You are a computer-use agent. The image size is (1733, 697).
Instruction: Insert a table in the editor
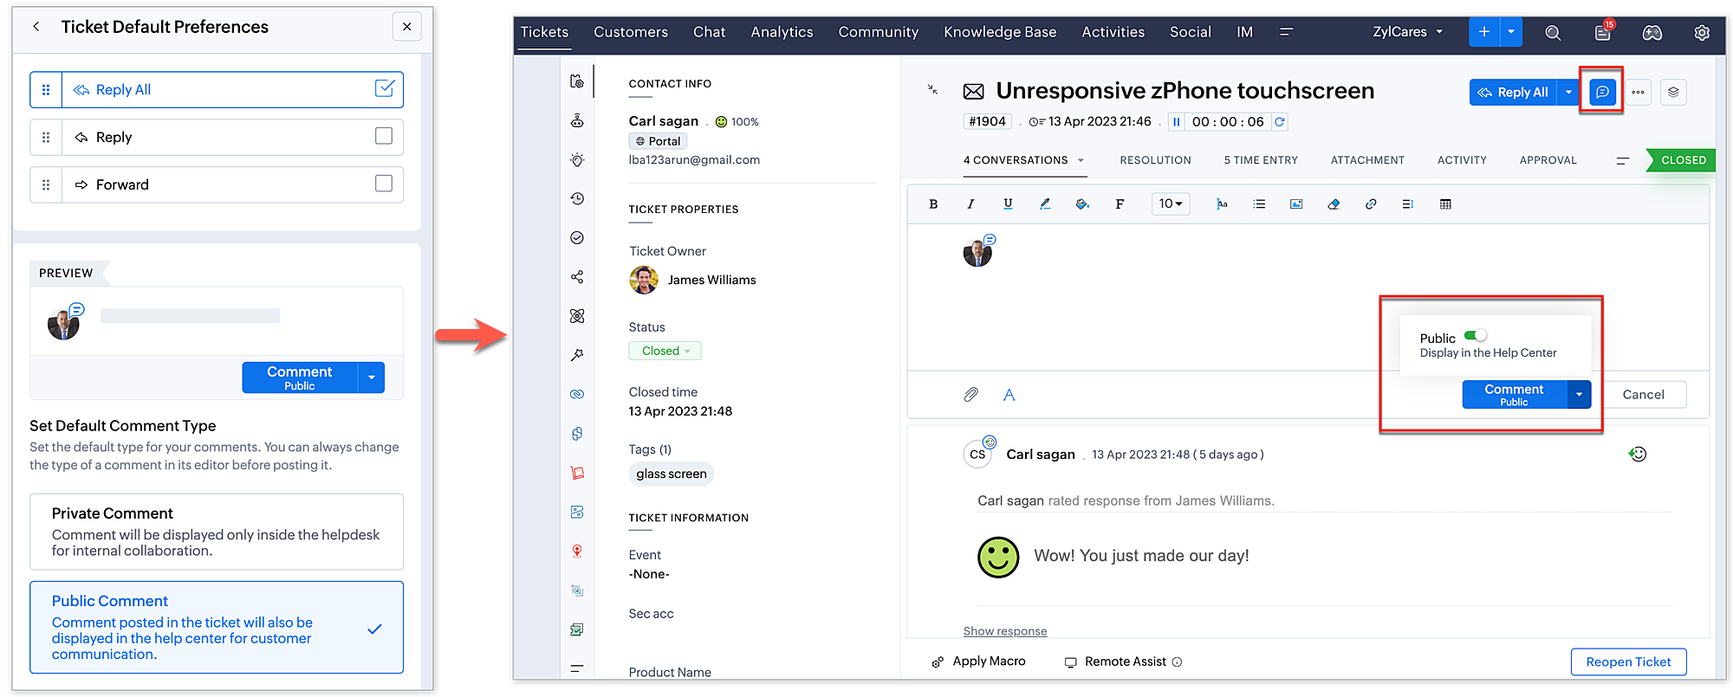pos(1445,204)
